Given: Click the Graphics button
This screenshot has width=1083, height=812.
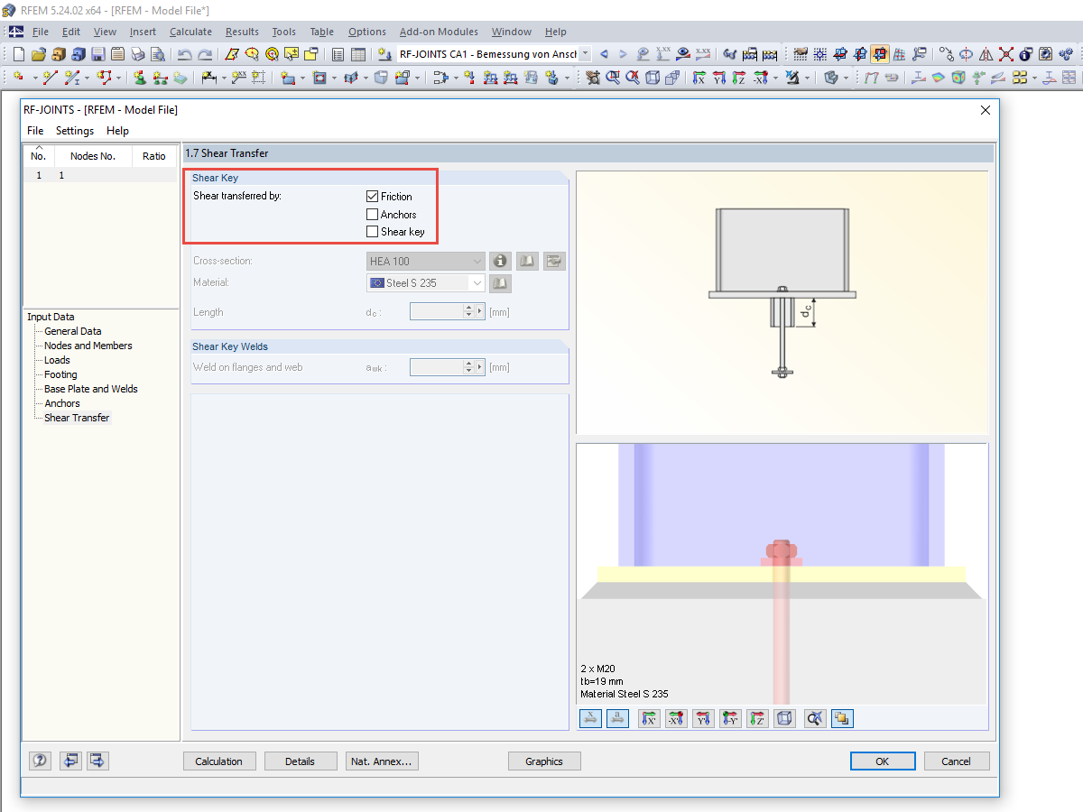Looking at the screenshot, I should click(x=544, y=761).
